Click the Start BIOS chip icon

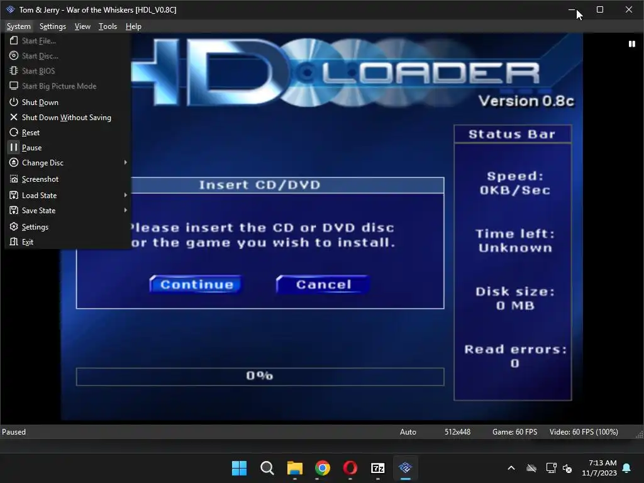click(x=14, y=70)
